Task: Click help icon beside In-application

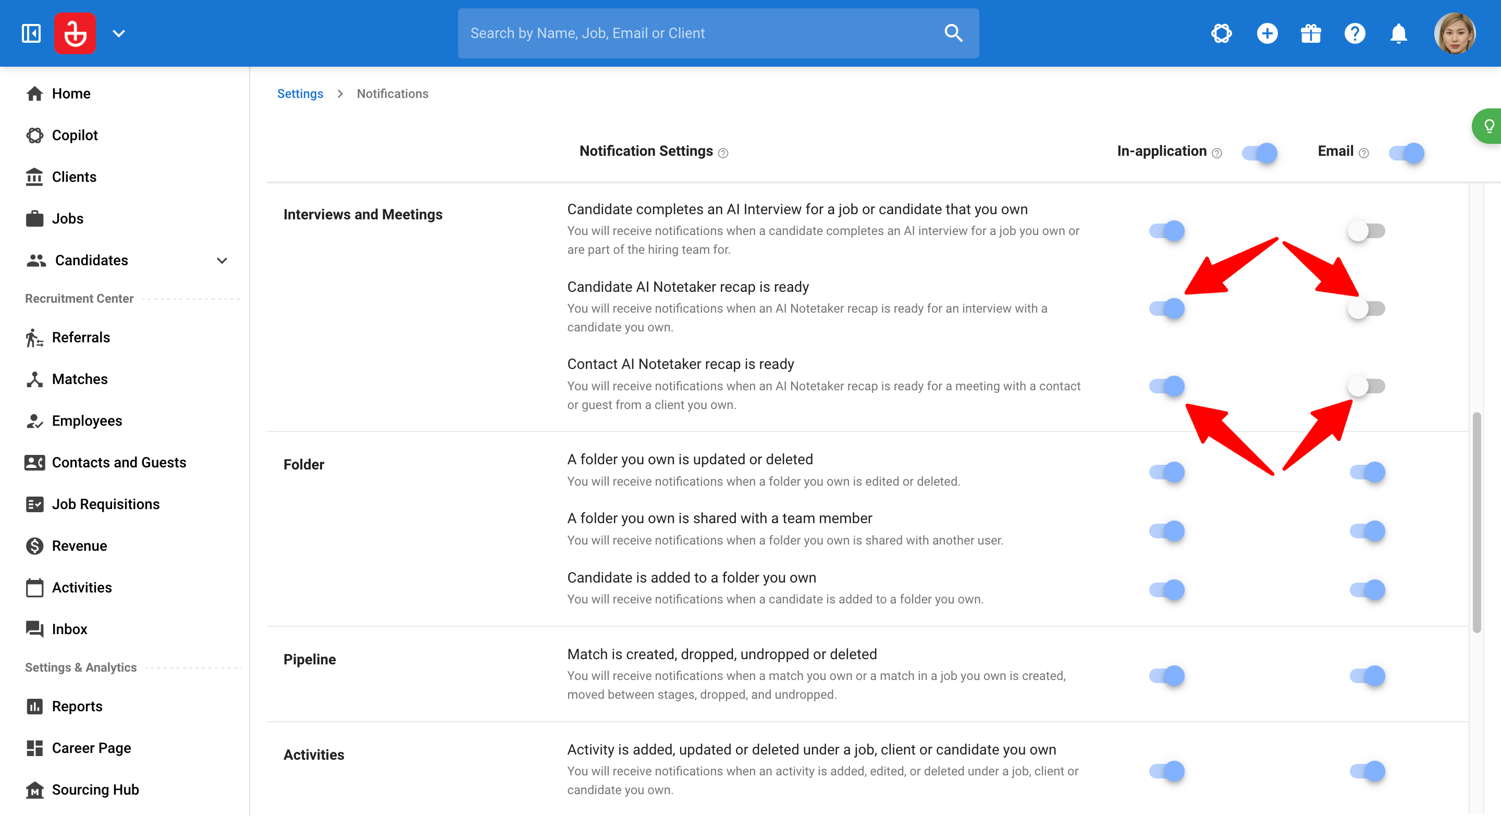Action: (x=1216, y=153)
